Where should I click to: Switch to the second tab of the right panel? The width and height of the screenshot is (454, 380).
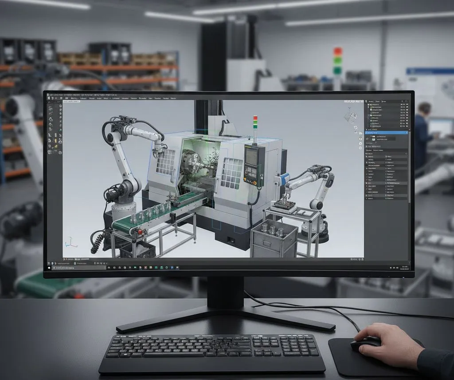point(378,102)
